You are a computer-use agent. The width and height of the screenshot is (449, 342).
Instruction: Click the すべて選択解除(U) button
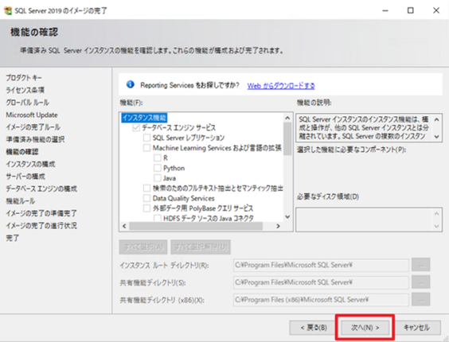click(201, 247)
